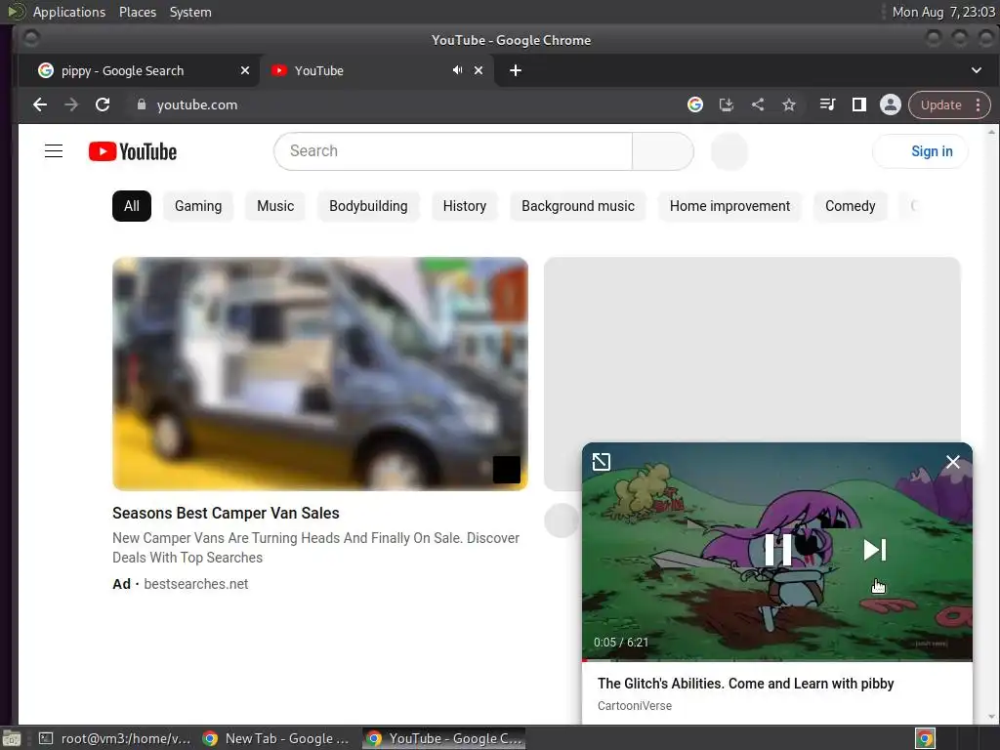Select the Bodybuilding filter chip

pyautogui.click(x=368, y=206)
